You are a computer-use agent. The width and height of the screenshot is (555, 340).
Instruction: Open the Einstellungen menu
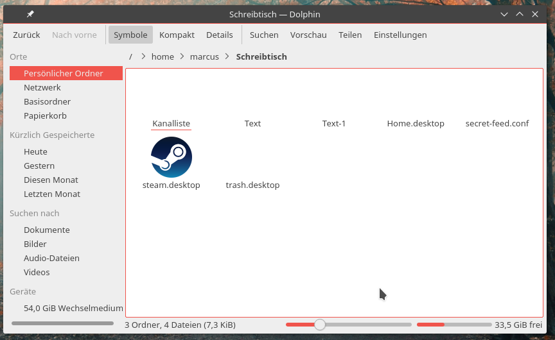pyautogui.click(x=400, y=35)
